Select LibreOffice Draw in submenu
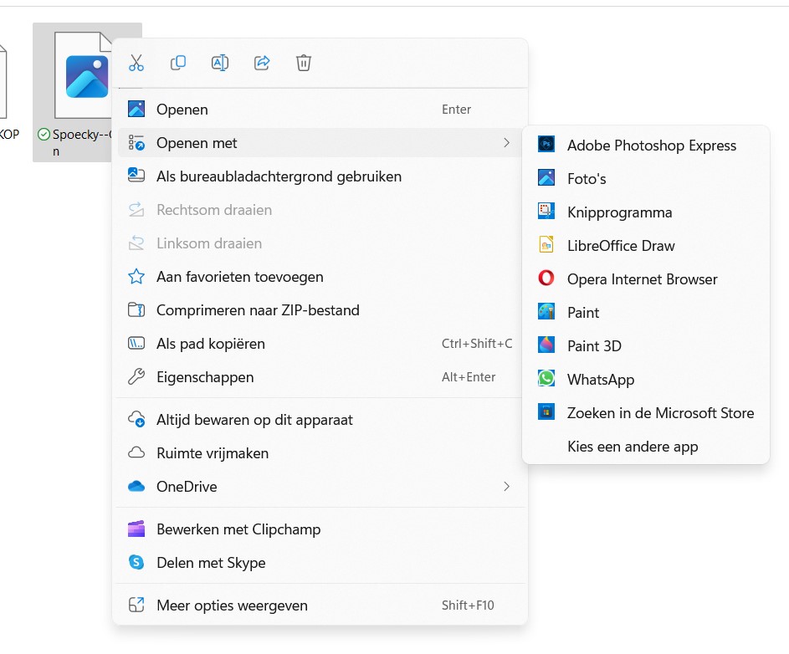This screenshot has height=654, width=789. click(x=620, y=246)
